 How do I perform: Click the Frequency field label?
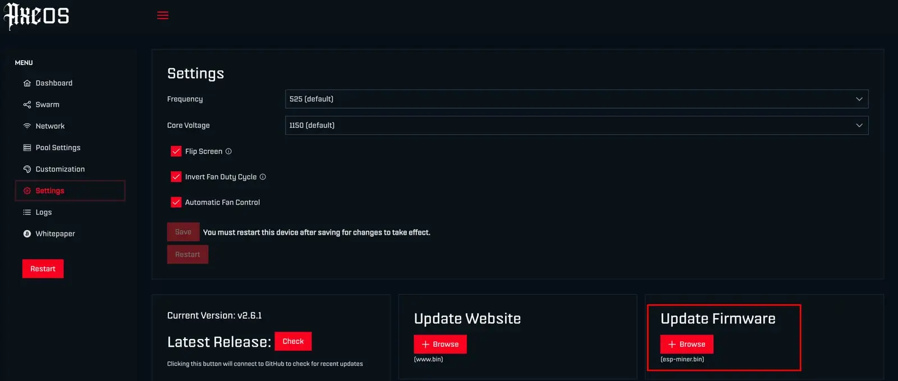click(185, 99)
